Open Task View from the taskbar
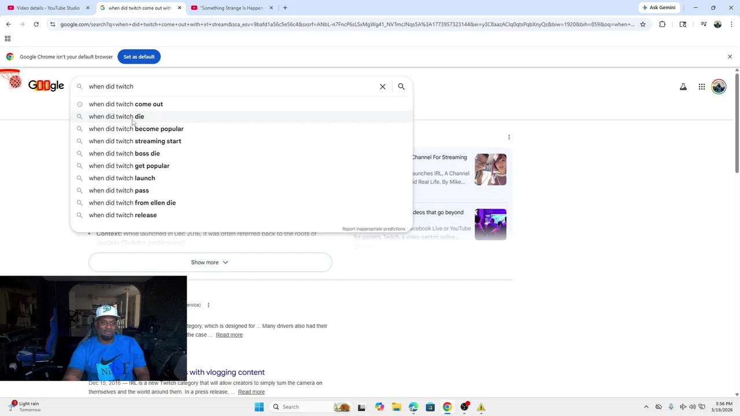This screenshot has height=416, width=740. coord(362,407)
